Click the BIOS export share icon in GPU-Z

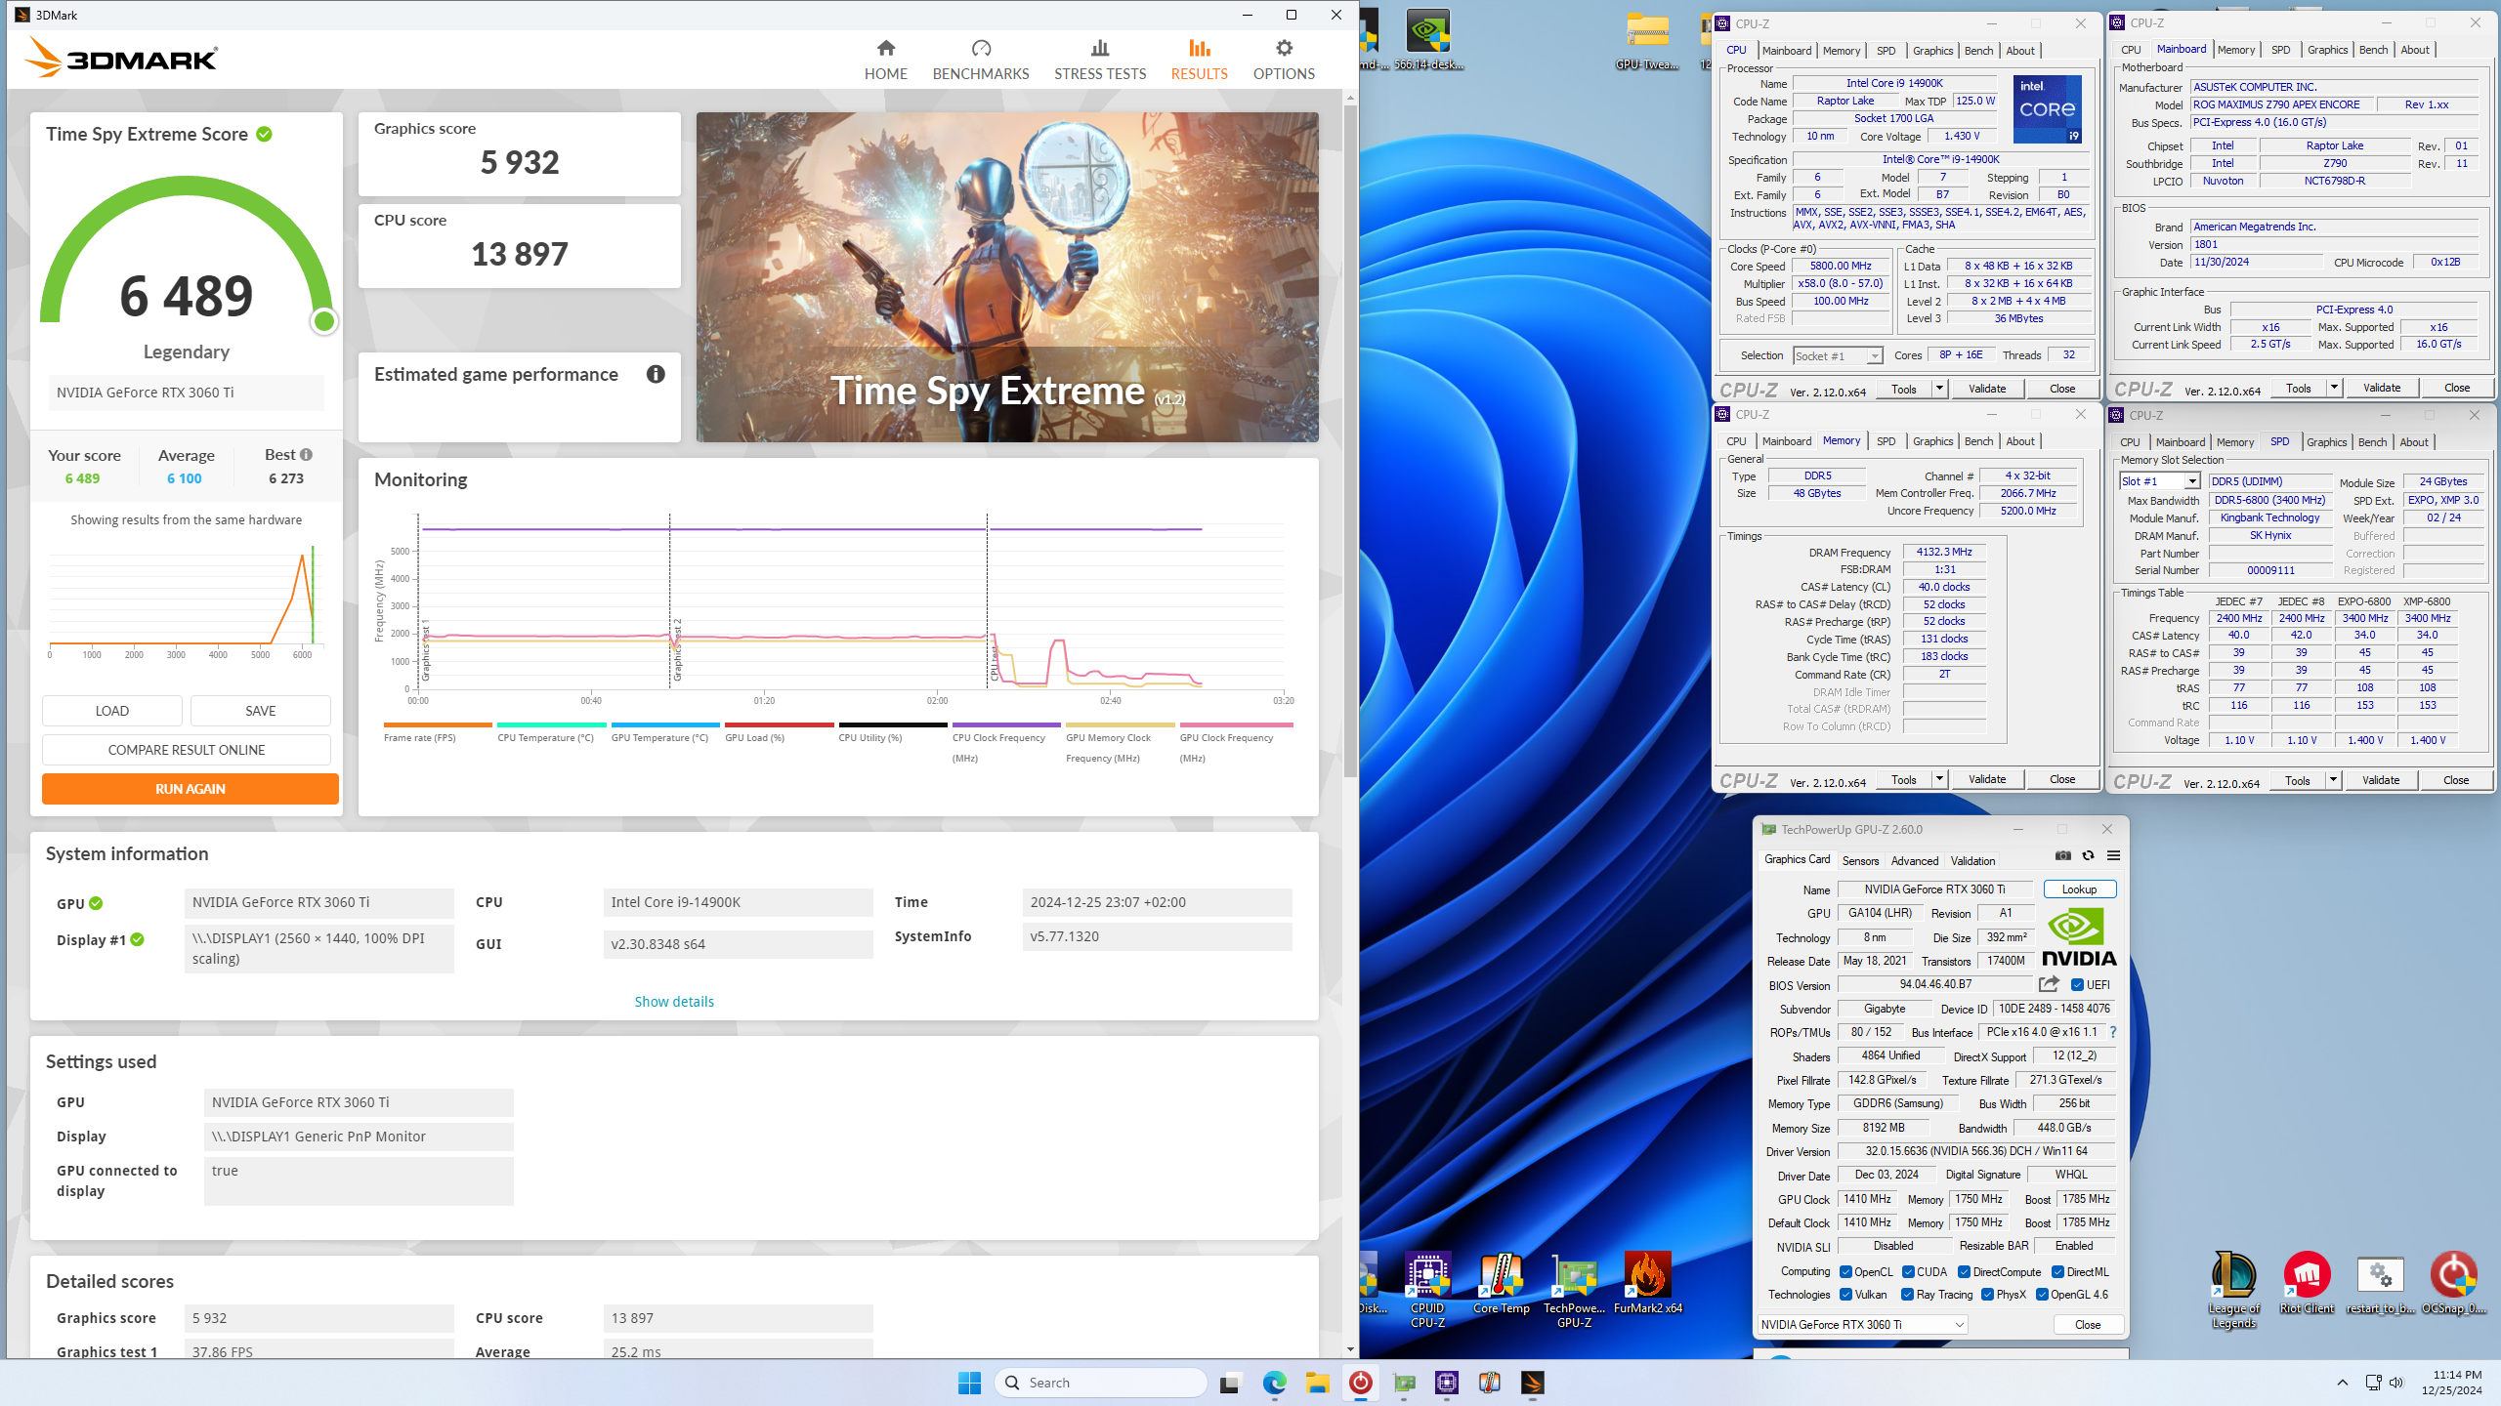2049,984
